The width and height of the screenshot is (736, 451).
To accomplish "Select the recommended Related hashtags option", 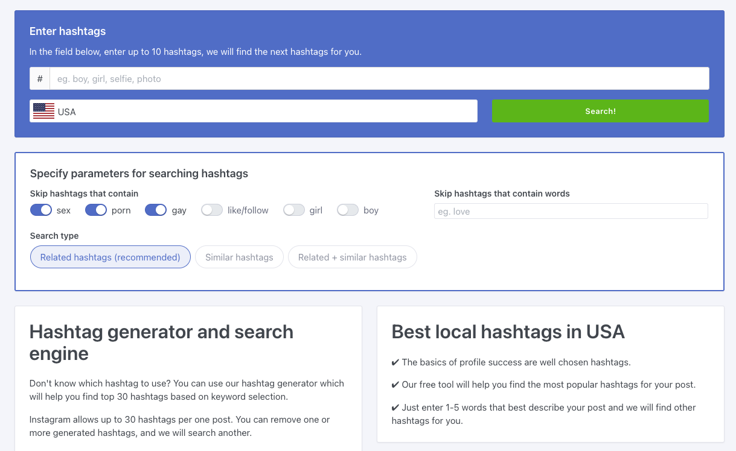I will coord(110,257).
